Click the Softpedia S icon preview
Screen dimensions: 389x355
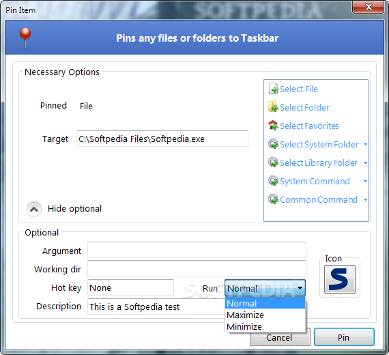pyautogui.click(x=340, y=279)
